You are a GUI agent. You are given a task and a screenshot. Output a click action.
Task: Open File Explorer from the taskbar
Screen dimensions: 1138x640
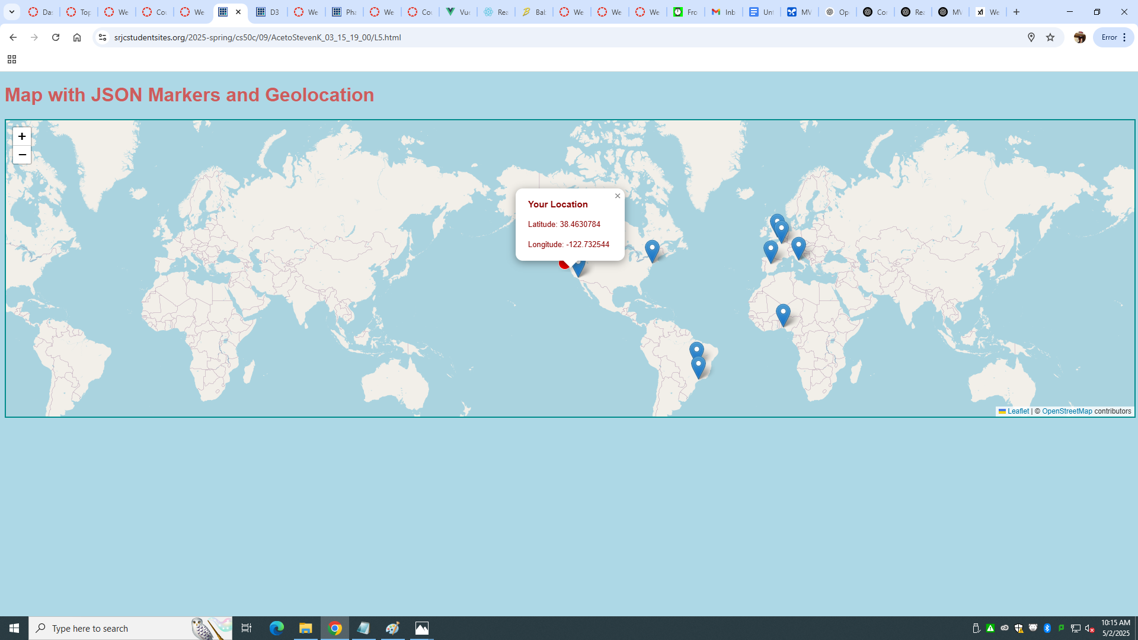click(x=305, y=628)
